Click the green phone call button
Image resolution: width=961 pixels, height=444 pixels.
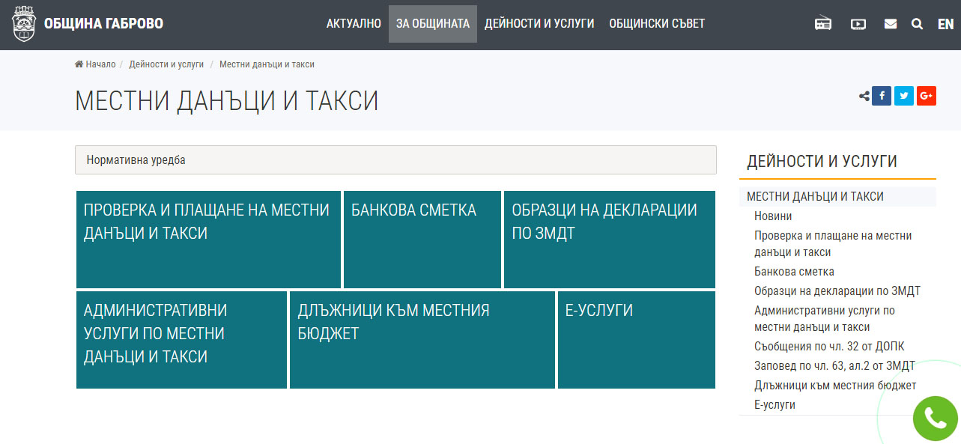click(x=935, y=418)
